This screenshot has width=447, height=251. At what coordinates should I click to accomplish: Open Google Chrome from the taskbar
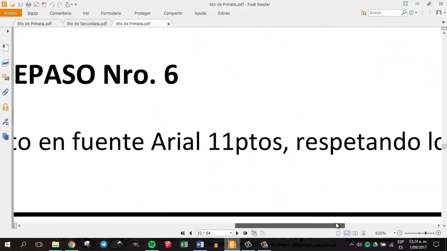click(71, 245)
